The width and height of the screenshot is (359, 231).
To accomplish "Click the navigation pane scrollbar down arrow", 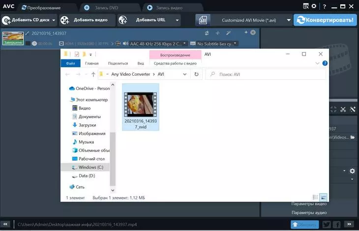I will (113, 190).
